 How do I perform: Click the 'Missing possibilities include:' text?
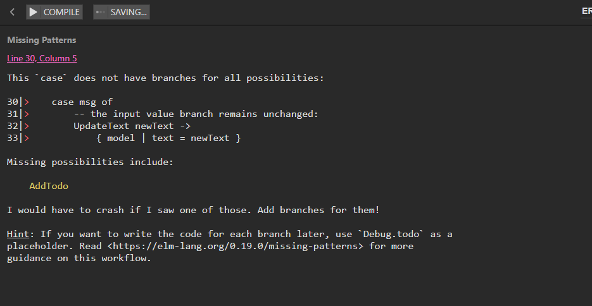[x=91, y=162]
